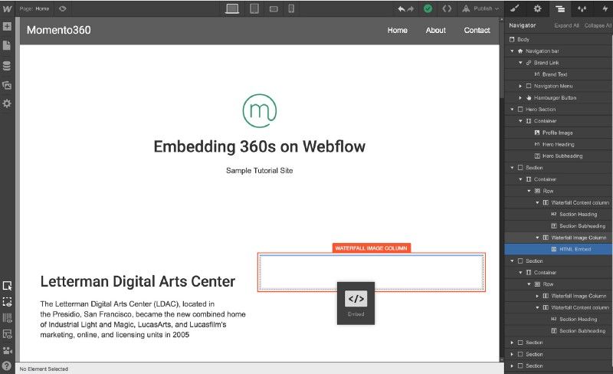The height and width of the screenshot is (374, 613).
Task: Switch to the Style Manager tab
Action: click(582, 8)
